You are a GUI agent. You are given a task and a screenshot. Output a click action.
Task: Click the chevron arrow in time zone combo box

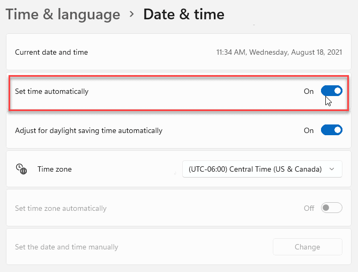[332, 169]
